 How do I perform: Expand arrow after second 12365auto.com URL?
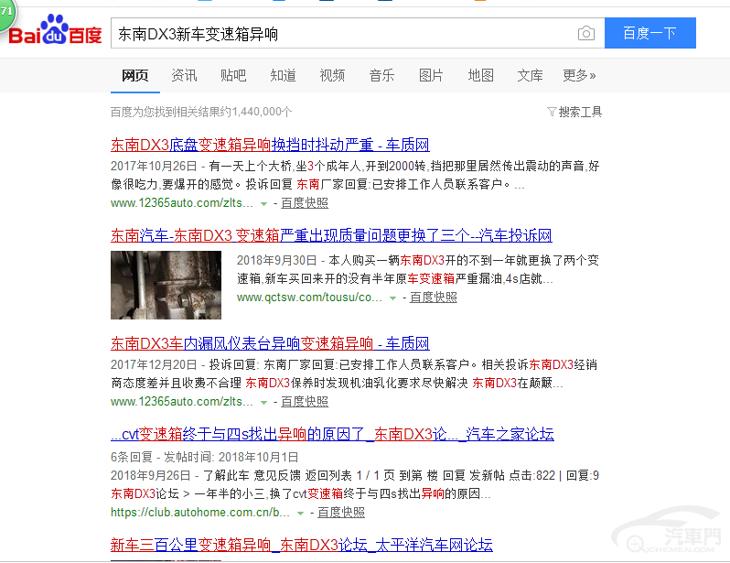pyautogui.click(x=263, y=403)
